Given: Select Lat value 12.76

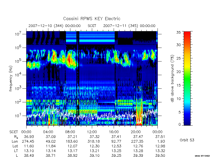Looking at the screenshot, I should (138, 146).
